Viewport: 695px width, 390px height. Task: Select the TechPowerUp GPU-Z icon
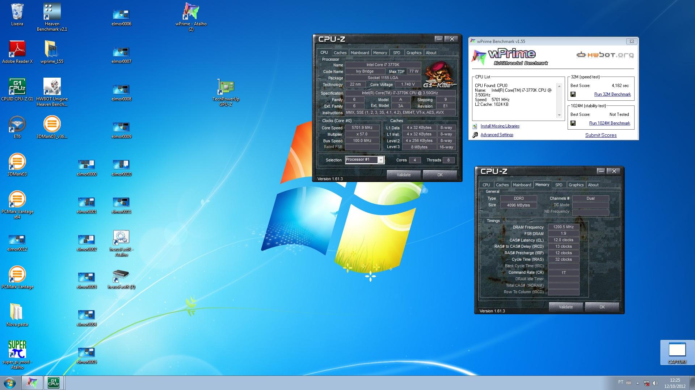[226, 92]
